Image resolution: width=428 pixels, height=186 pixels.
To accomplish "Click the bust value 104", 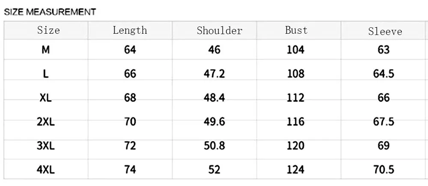I will [x=296, y=50].
